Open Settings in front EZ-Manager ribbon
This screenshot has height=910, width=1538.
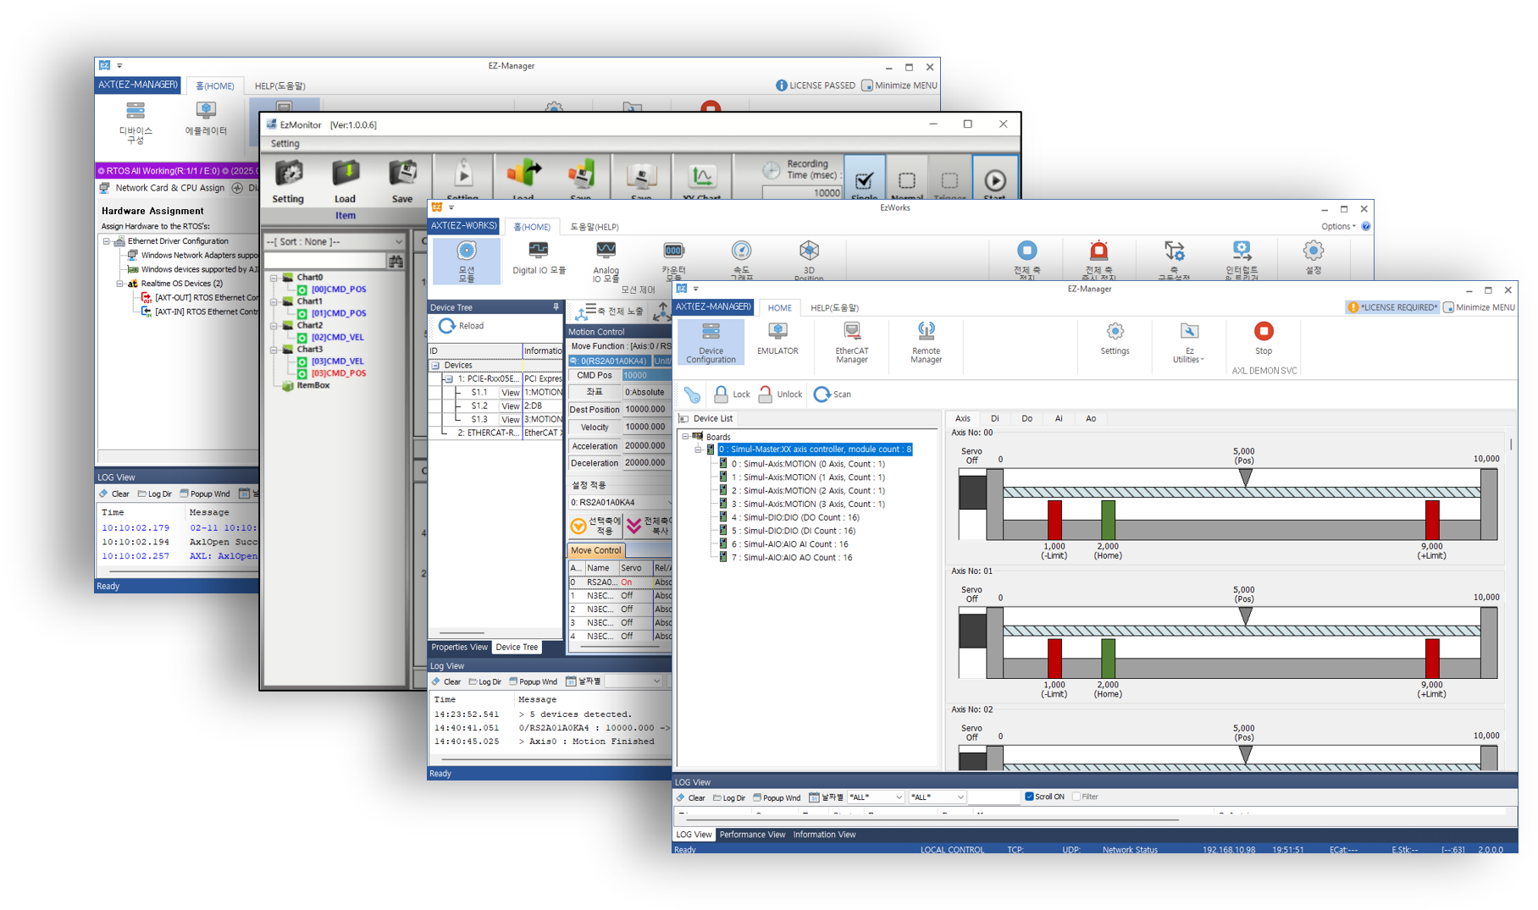coord(1115,338)
